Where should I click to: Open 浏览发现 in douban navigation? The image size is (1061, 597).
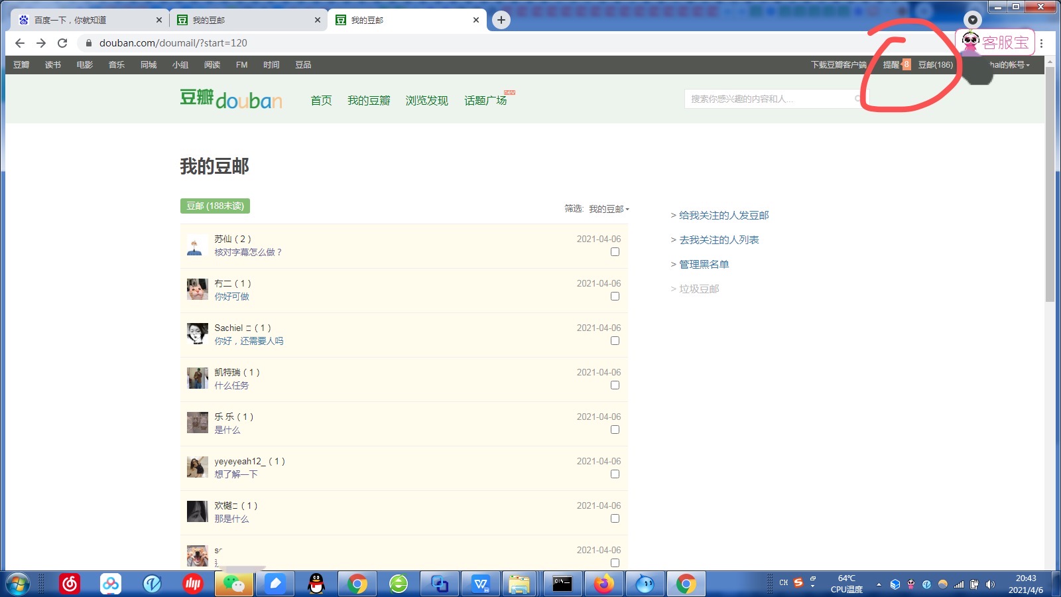tap(426, 100)
